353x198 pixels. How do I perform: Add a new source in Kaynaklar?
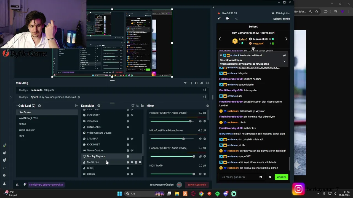click(x=99, y=106)
